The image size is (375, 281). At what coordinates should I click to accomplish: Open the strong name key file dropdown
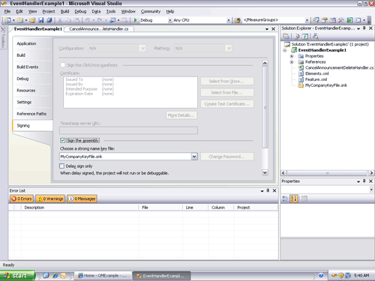pyautogui.click(x=194, y=157)
